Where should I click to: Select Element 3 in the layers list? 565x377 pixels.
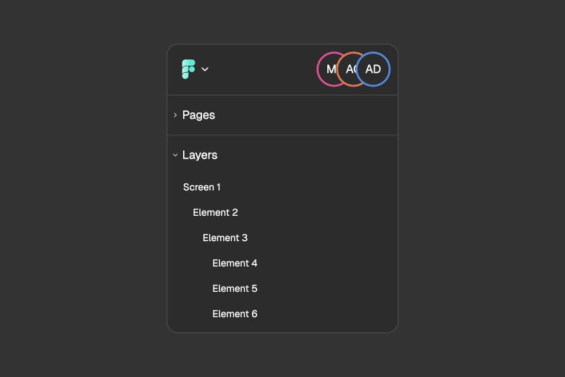pyautogui.click(x=225, y=238)
